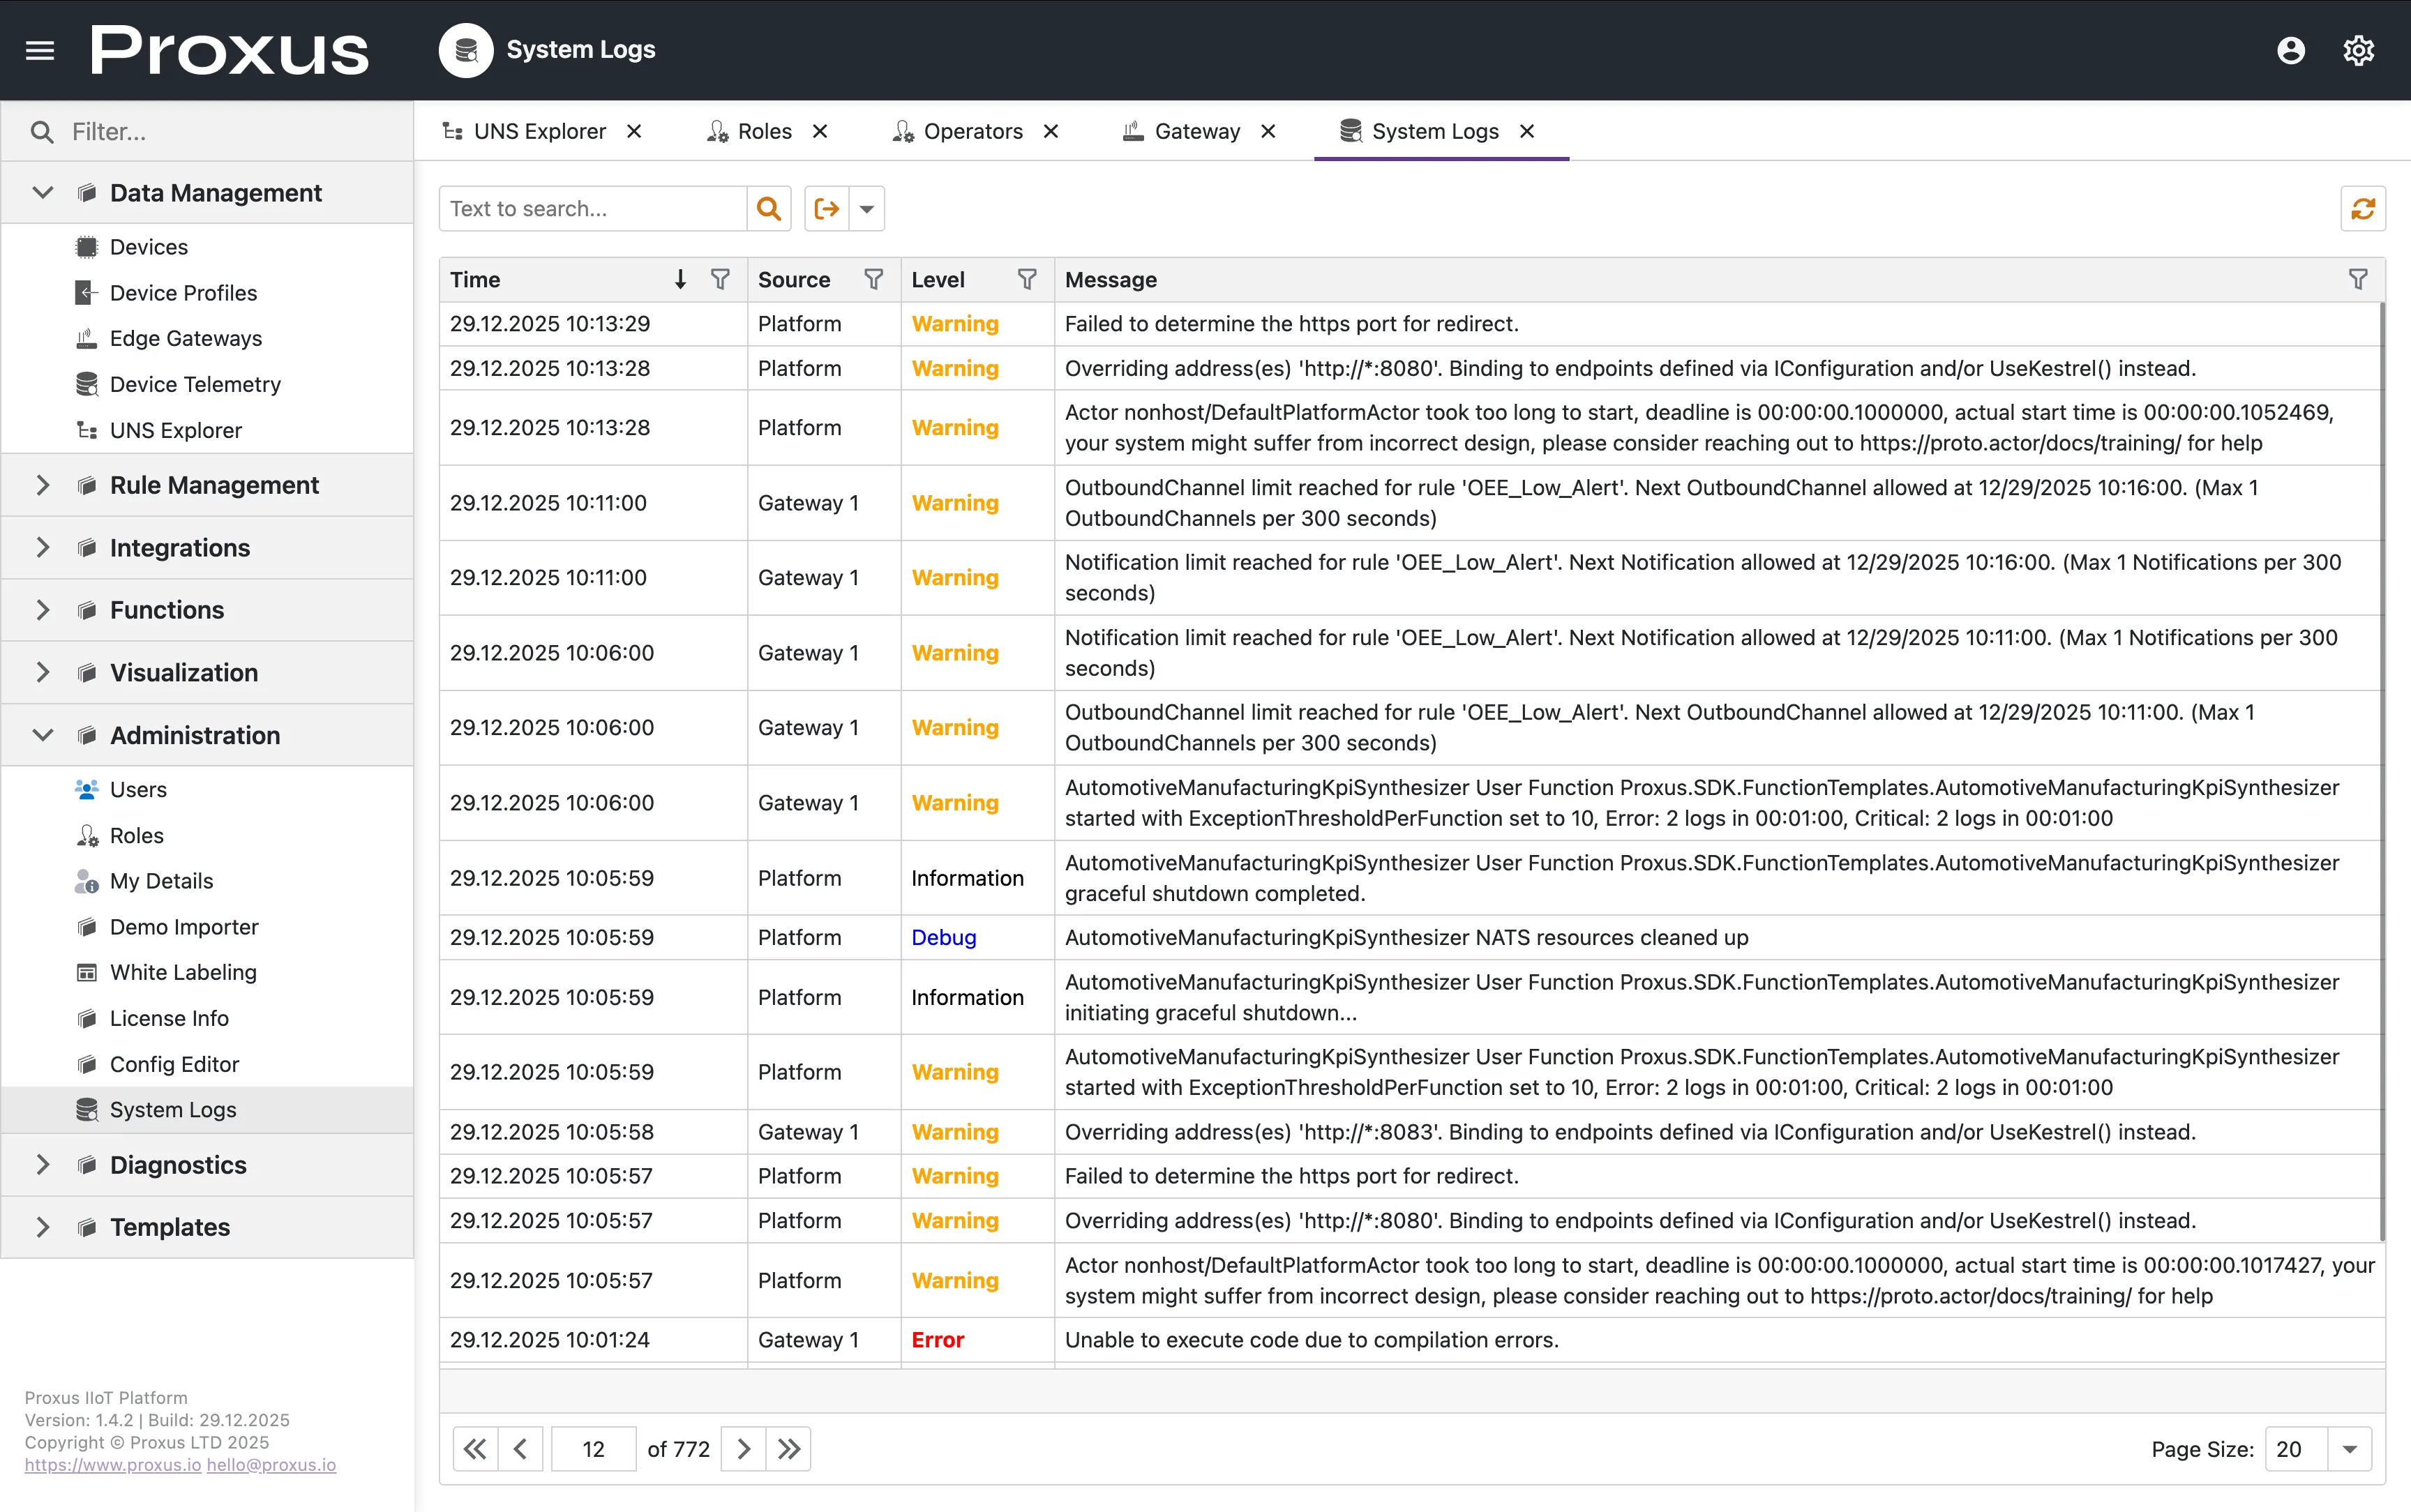Click the page number input field
The image size is (2411, 1512).
(x=593, y=1448)
